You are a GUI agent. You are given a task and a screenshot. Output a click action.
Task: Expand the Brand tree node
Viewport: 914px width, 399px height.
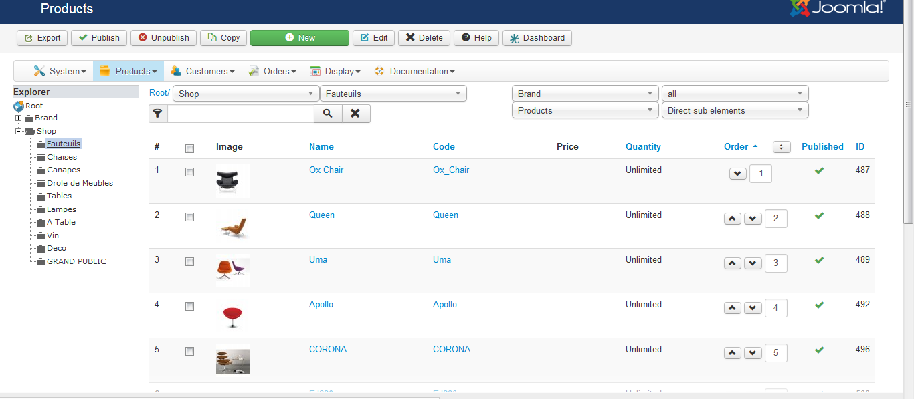19,118
